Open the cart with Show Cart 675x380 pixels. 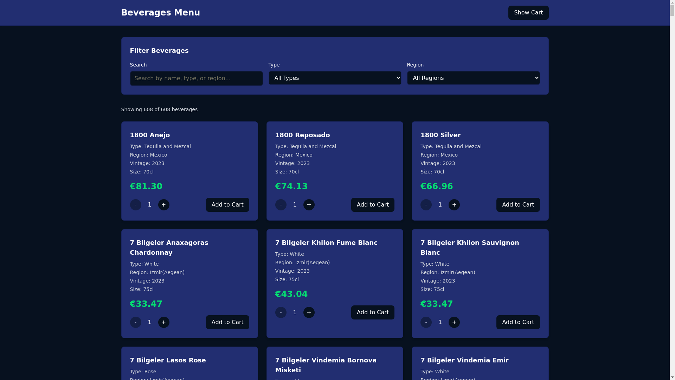pyautogui.click(x=528, y=13)
